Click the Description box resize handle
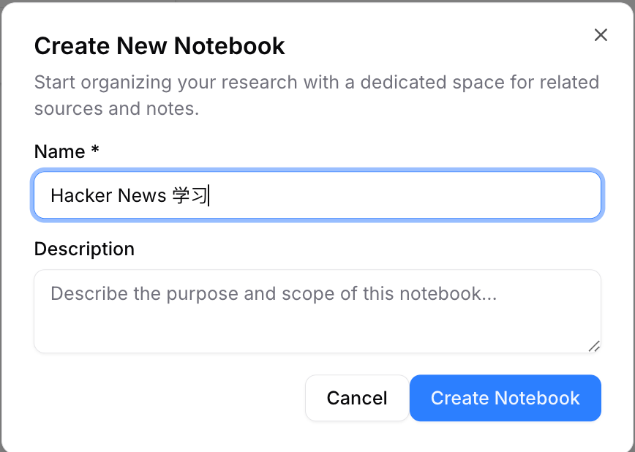 click(x=594, y=346)
